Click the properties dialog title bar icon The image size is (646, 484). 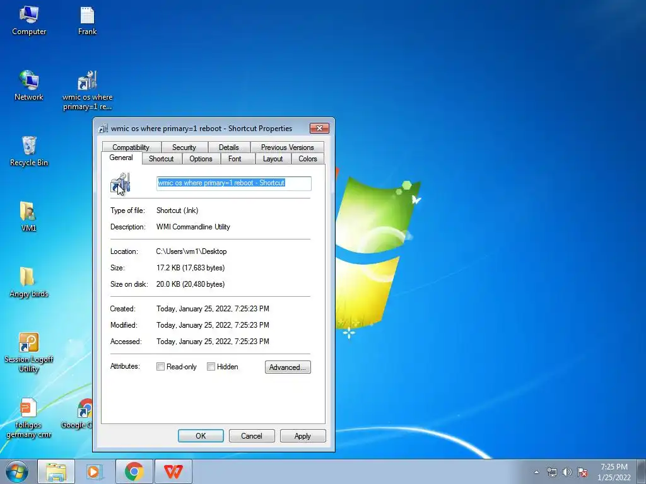coord(103,129)
